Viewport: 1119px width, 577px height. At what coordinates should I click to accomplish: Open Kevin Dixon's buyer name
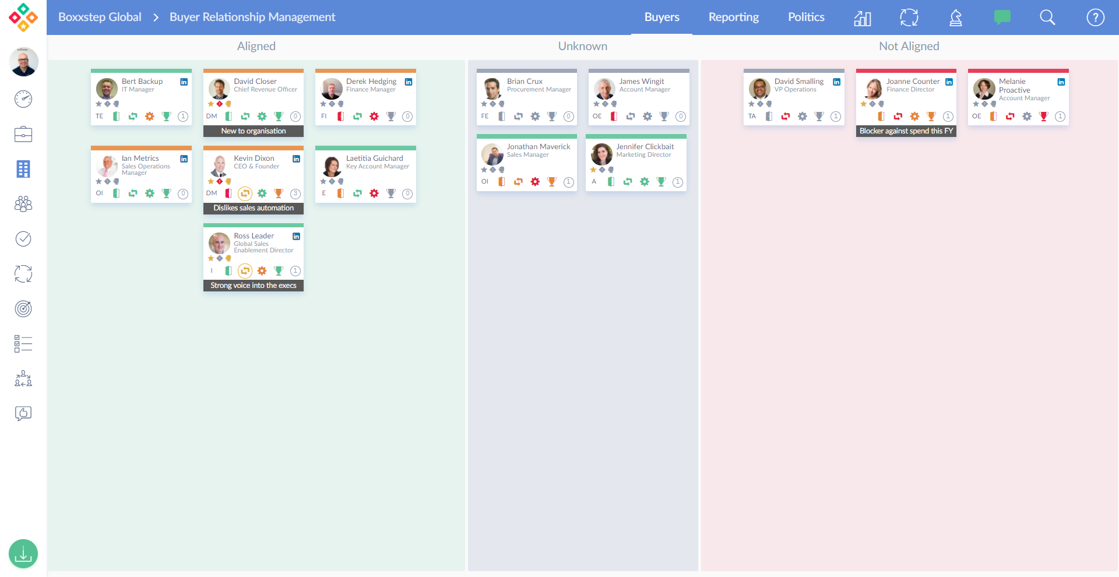(x=254, y=159)
